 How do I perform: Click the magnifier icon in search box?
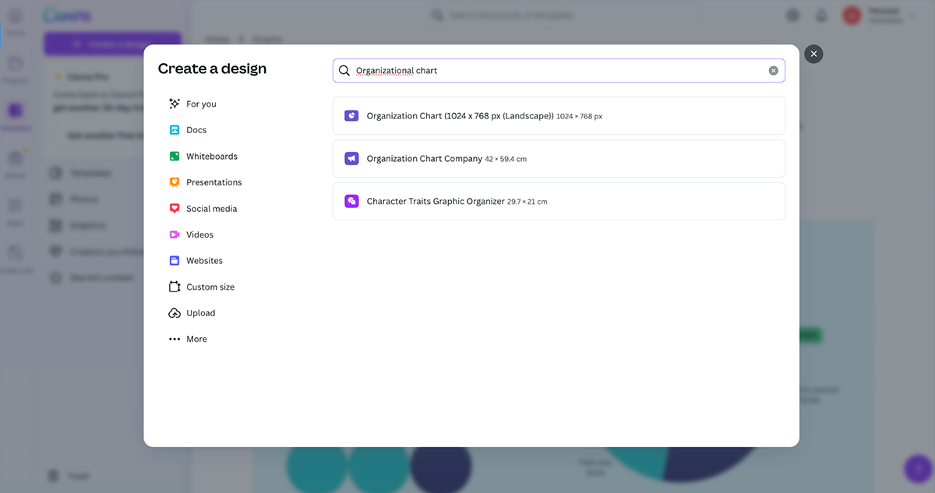(x=344, y=71)
